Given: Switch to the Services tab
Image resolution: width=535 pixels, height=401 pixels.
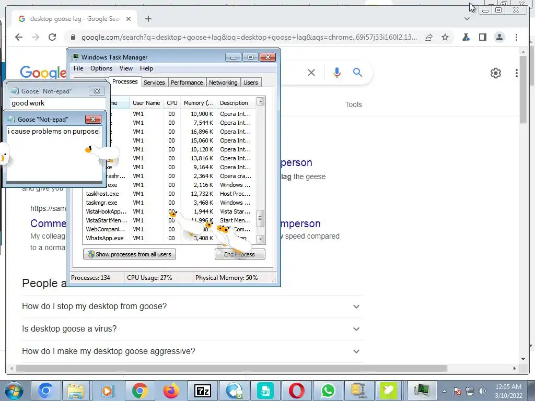Looking at the screenshot, I should coord(154,82).
